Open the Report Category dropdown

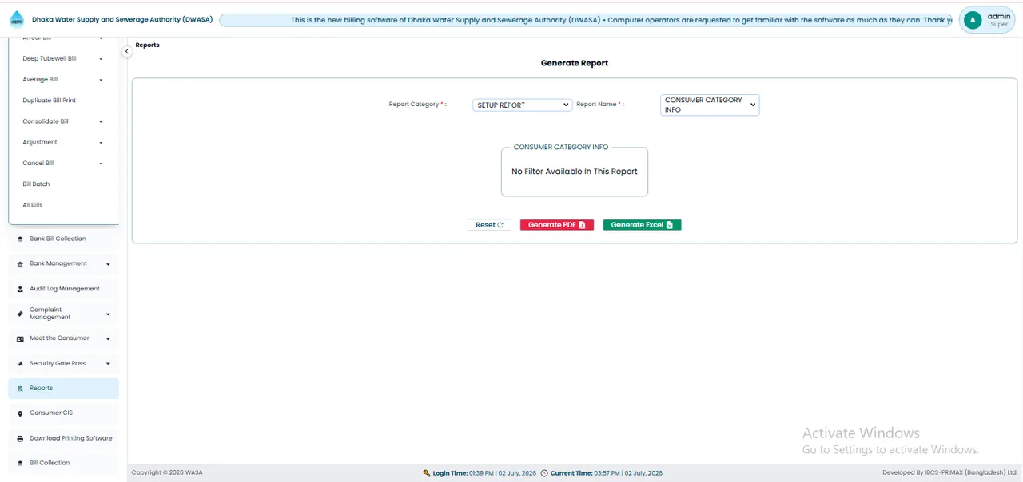(523, 105)
